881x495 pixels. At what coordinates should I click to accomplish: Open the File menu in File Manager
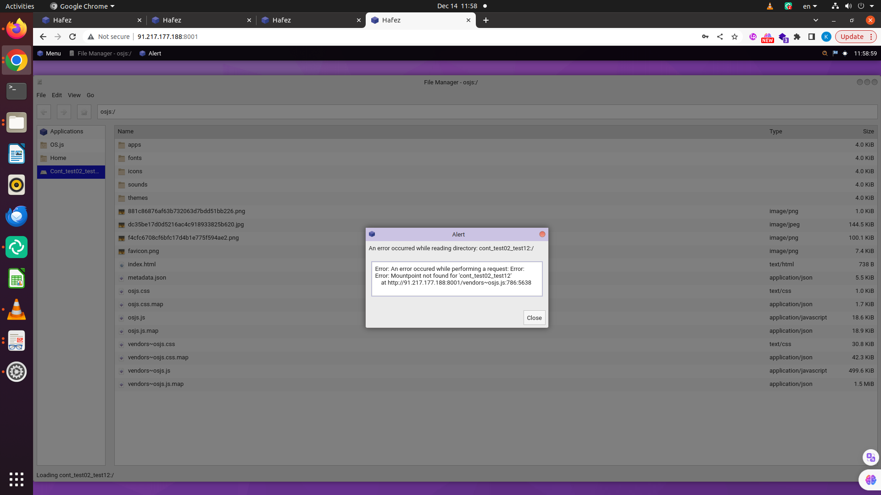tap(41, 95)
